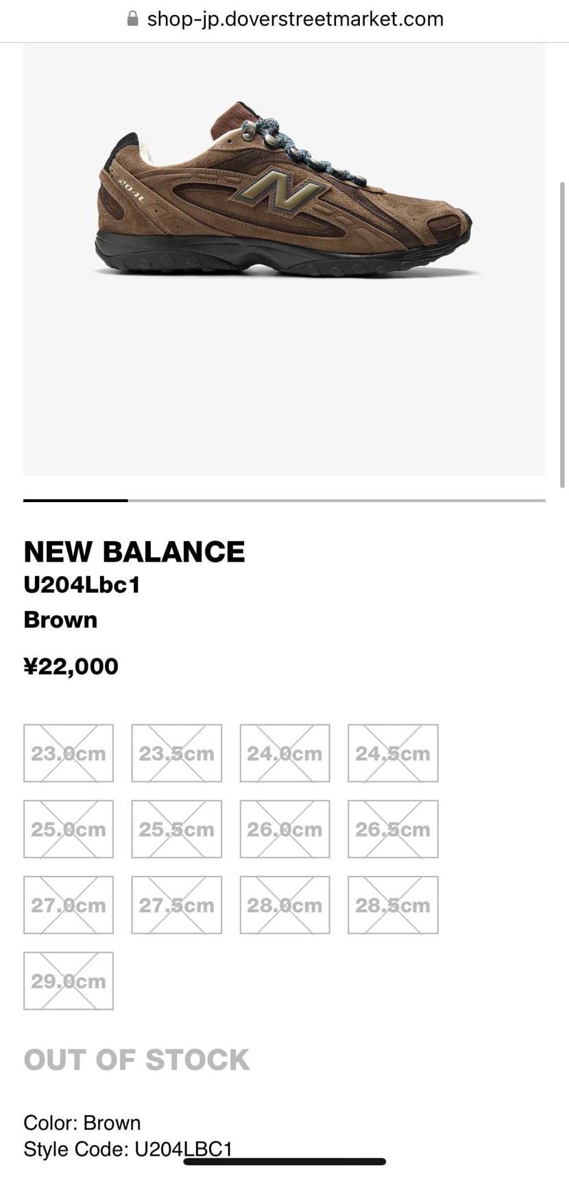Choose size 28.0cm

point(284,905)
